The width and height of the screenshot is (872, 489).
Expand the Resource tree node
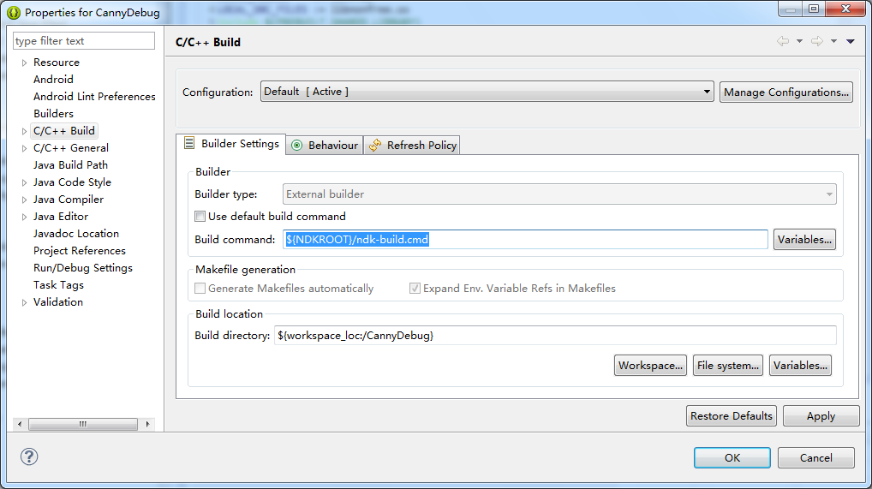pyautogui.click(x=24, y=63)
